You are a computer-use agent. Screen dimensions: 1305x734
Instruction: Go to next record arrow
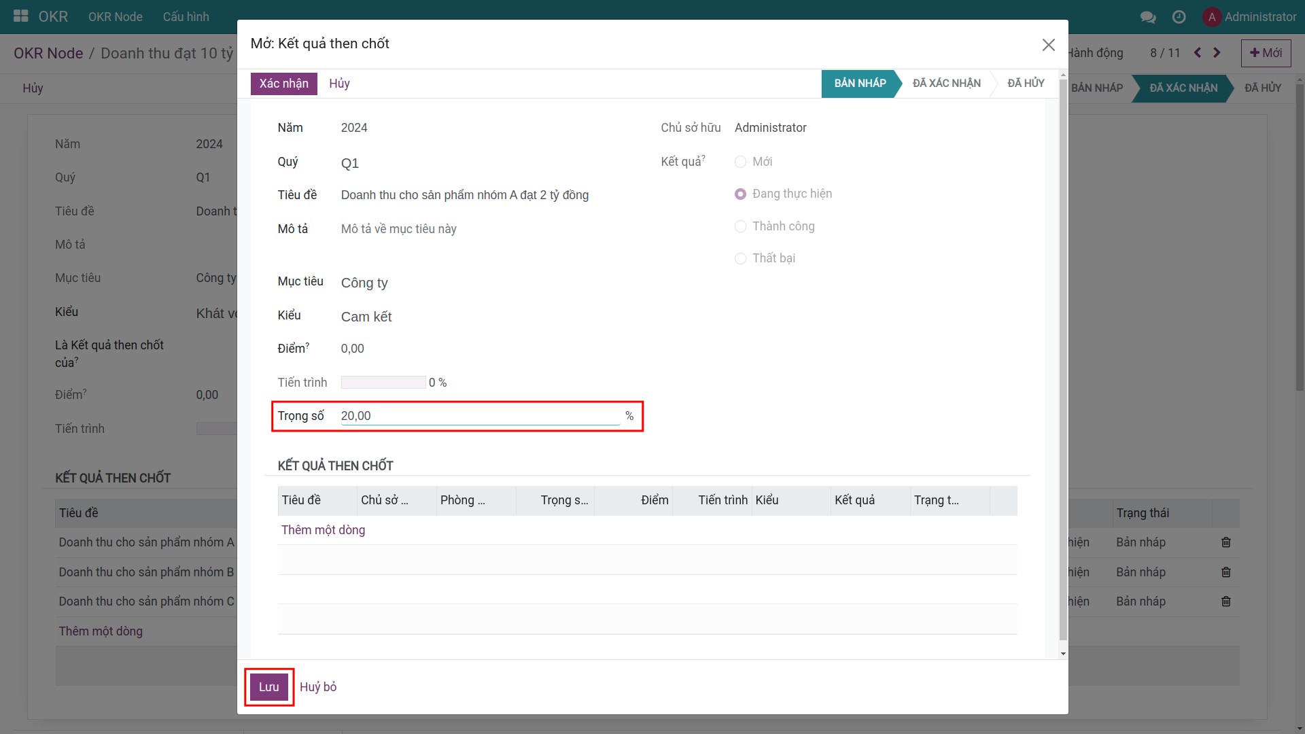[1217, 53]
